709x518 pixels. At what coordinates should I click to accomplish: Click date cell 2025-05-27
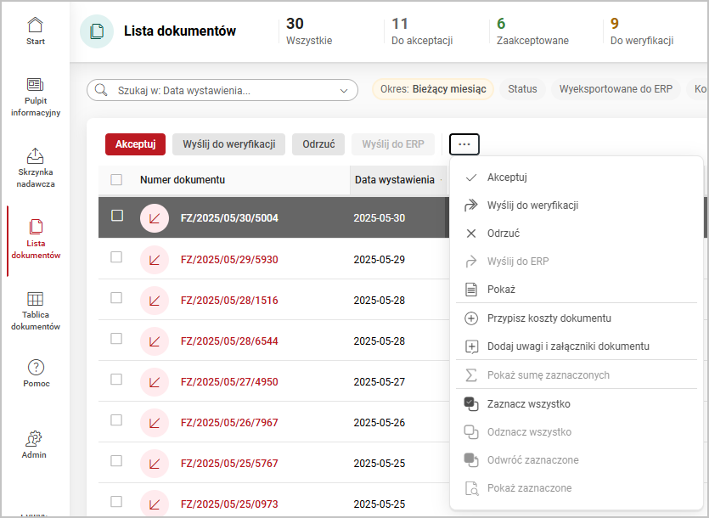[379, 382]
